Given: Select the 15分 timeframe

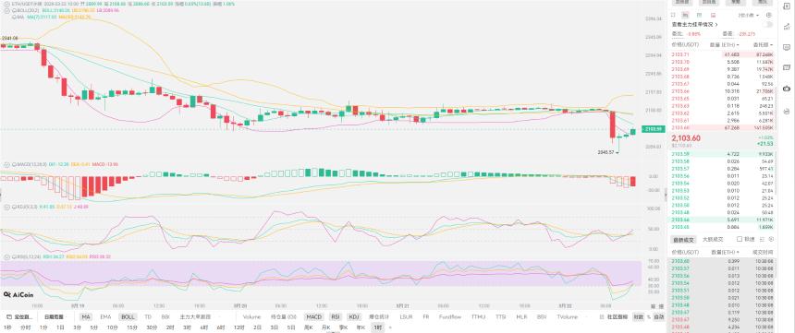Looking at the screenshot, I should tap(132, 327).
